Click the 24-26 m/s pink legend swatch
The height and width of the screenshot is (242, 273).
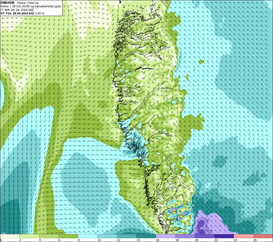point(244,236)
